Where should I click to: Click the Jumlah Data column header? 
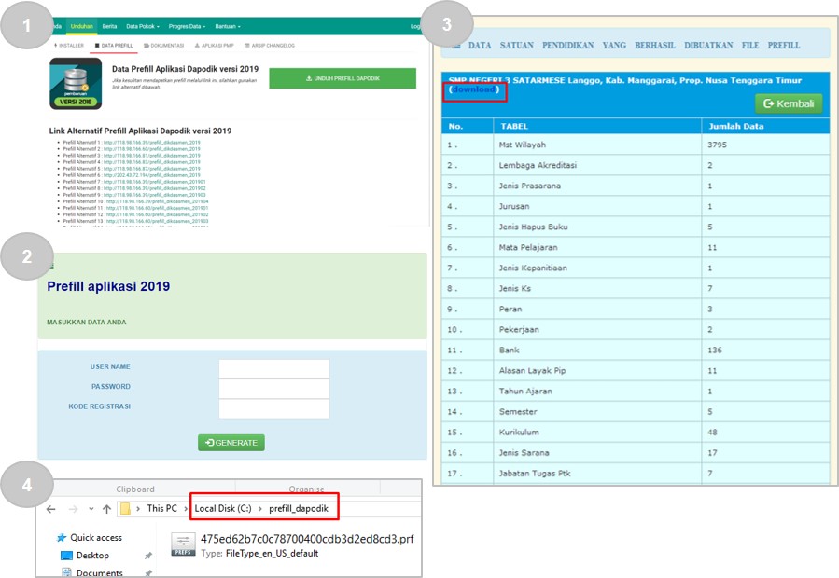coord(765,126)
